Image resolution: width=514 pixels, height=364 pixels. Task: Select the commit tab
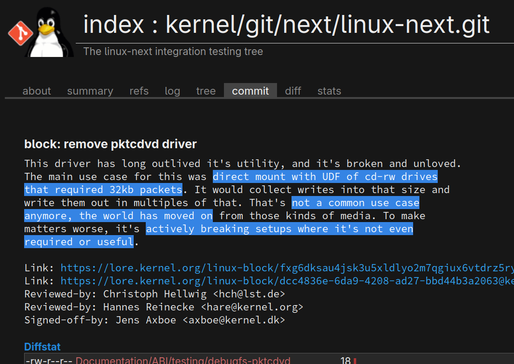[250, 90]
